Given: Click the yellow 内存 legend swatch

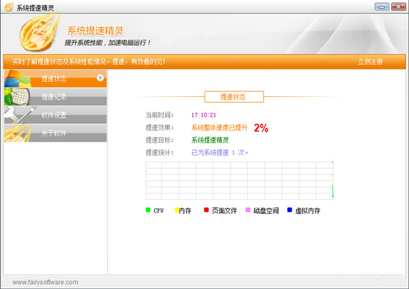Looking at the screenshot, I should [177, 210].
